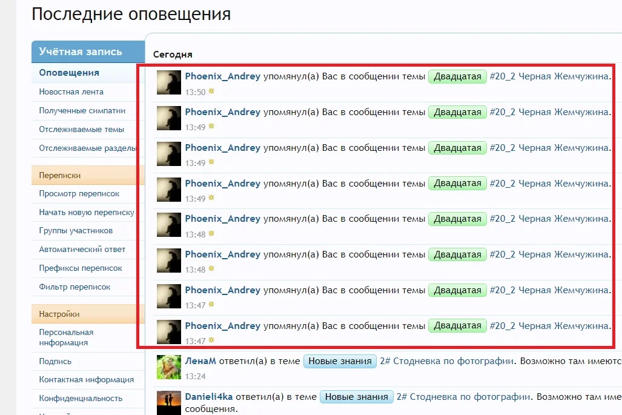Start a conversation via Начать новую переписку
This screenshot has width=622, height=415.
point(81,212)
